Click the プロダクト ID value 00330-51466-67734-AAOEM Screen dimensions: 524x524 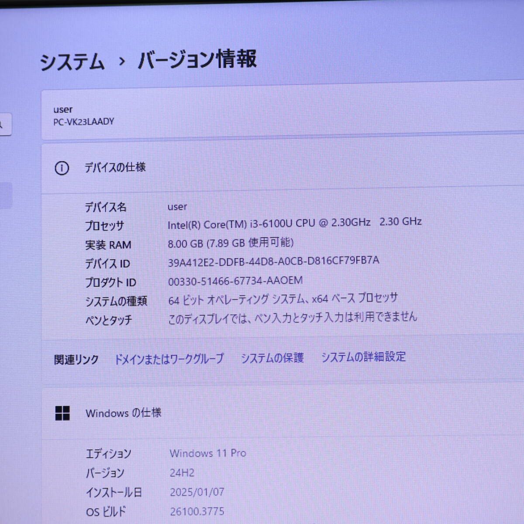point(235,281)
